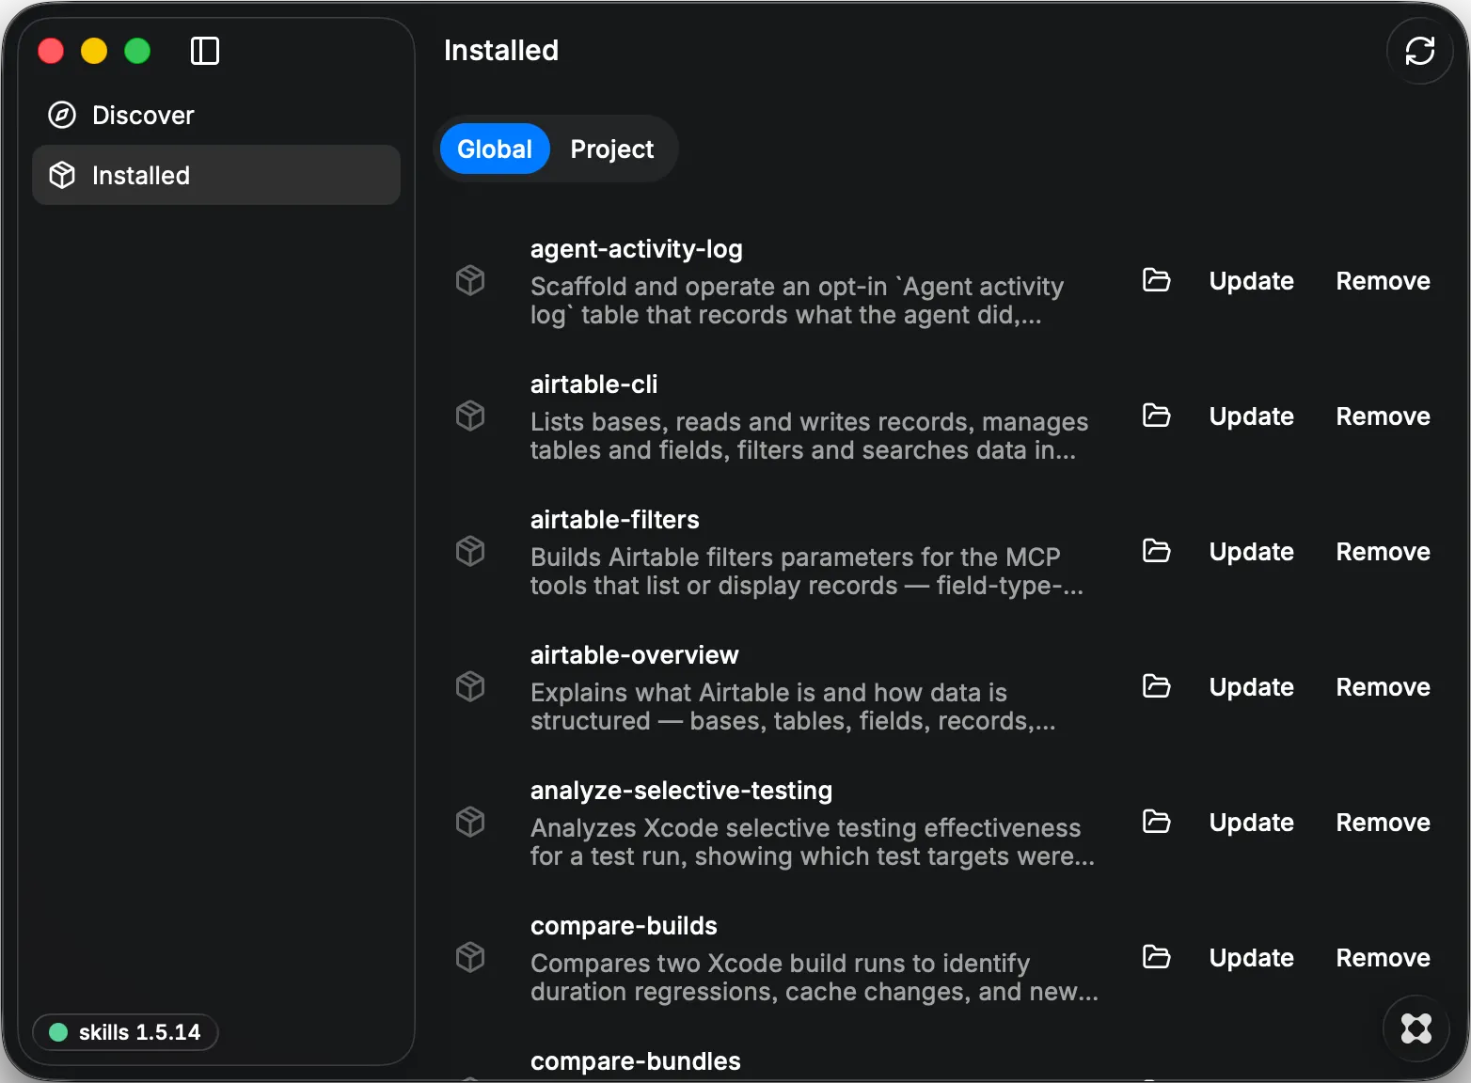Update the agent-activity-log skill

pos(1251,281)
